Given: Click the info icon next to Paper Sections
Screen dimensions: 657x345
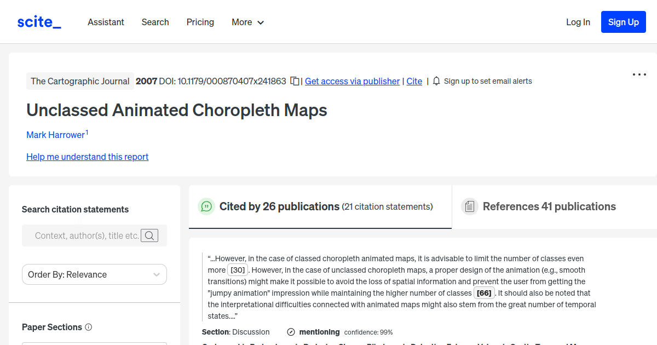Looking at the screenshot, I should click(x=88, y=327).
